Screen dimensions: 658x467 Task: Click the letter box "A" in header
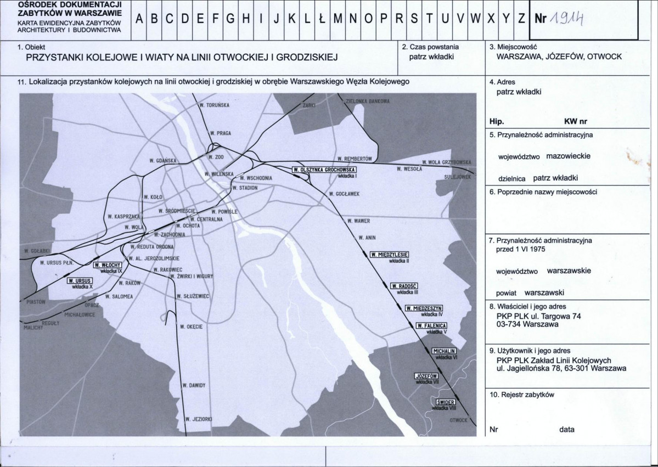pos(139,20)
